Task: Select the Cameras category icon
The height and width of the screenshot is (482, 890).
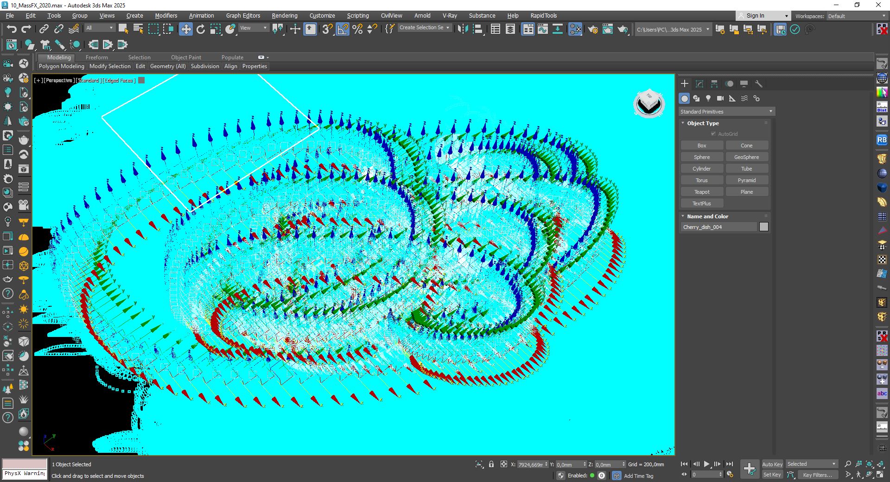Action: click(720, 98)
